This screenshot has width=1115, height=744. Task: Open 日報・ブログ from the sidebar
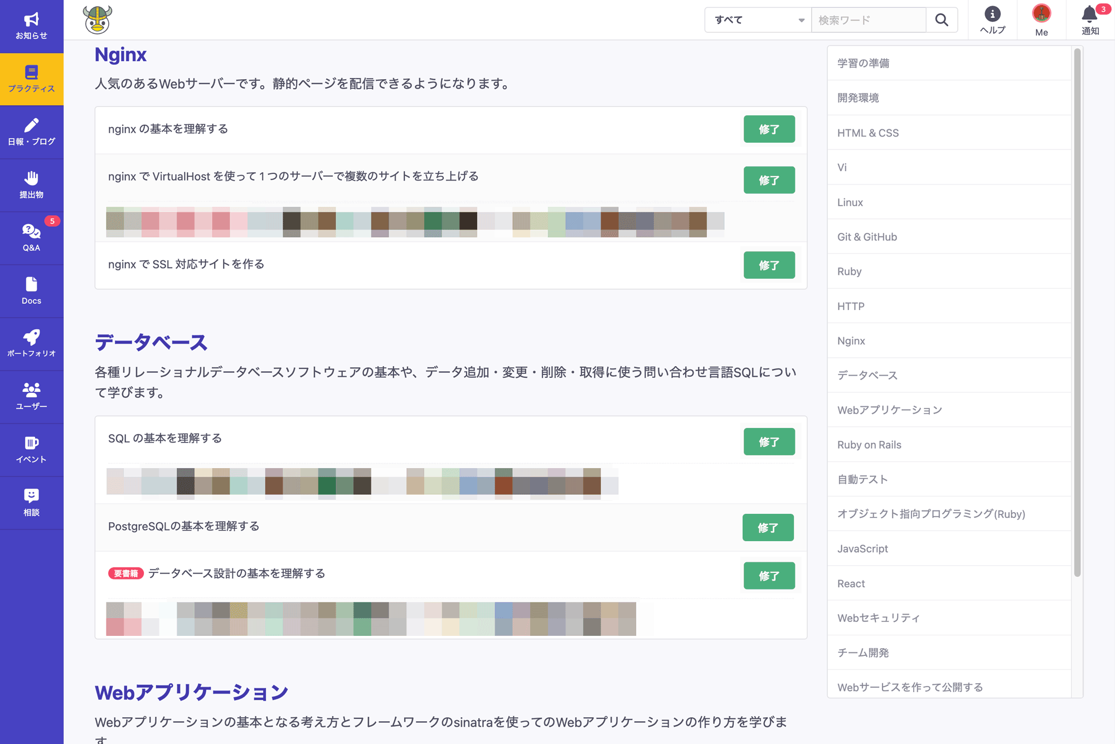31,132
